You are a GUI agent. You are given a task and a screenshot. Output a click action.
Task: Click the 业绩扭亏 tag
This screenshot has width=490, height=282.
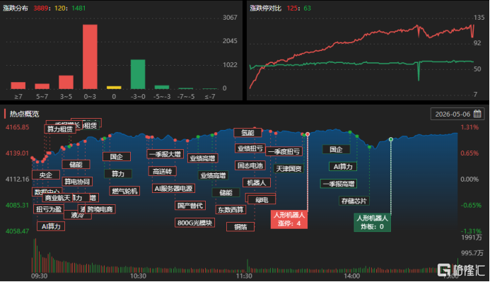click(250, 148)
